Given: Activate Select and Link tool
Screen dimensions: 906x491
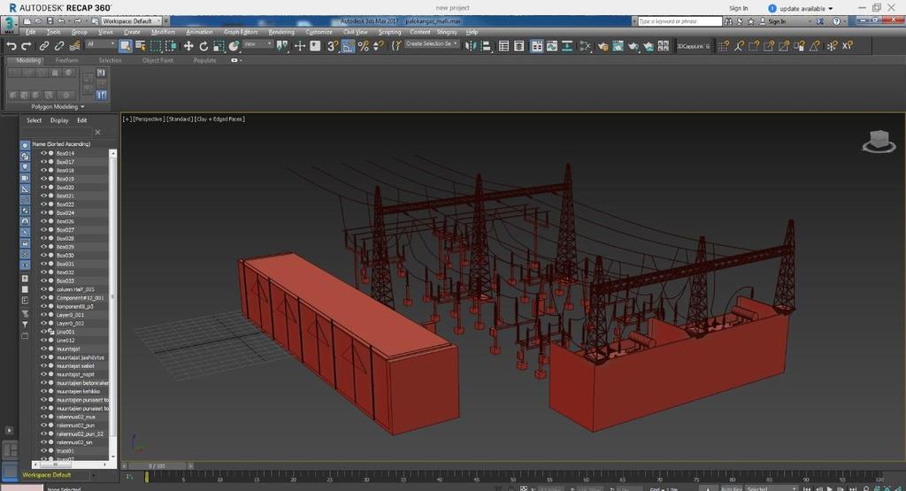Looking at the screenshot, I should pyautogui.click(x=44, y=46).
